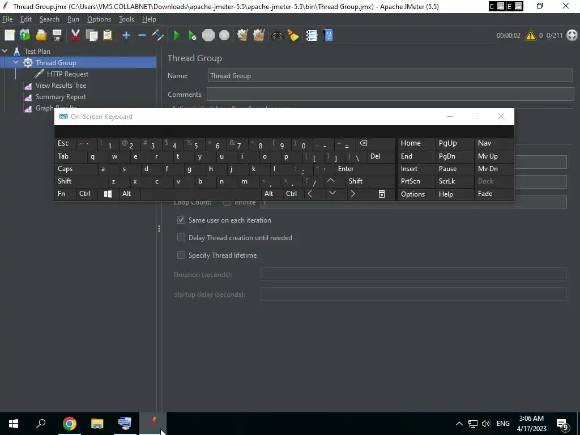The image size is (580, 435).
Task: Toggle ScrLk key on On-Screen Keyboard
Action: click(454, 181)
